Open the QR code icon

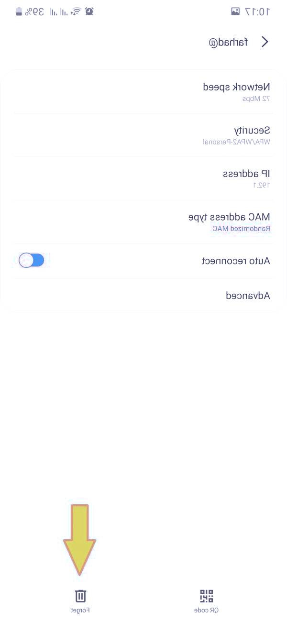pos(206,596)
